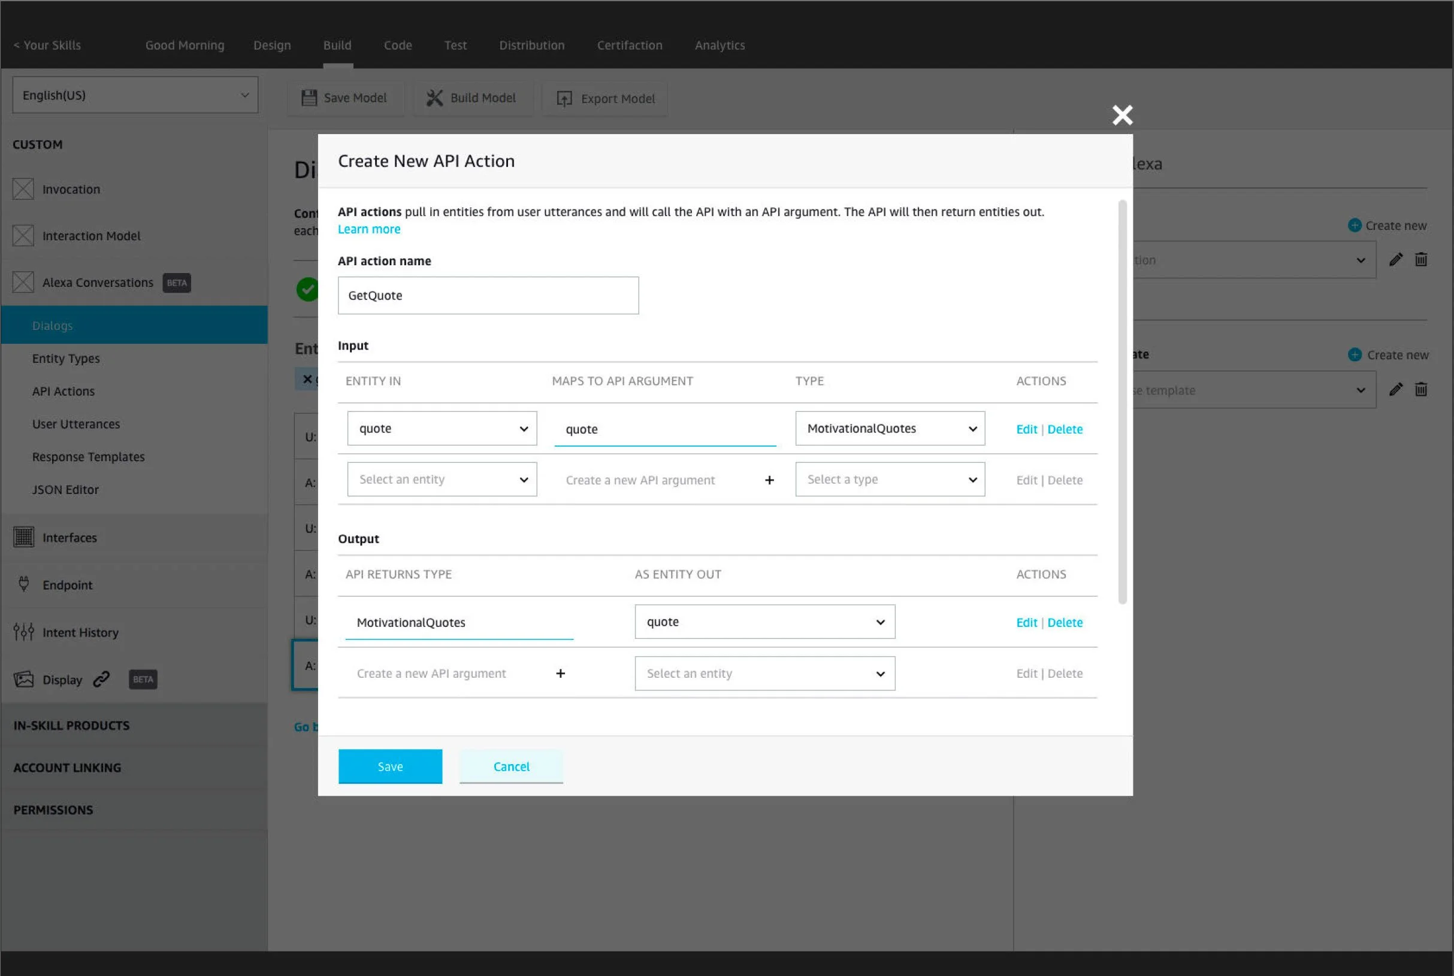Viewport: 1454px width, 976px height.
Task: Click the Interfaces grid icon in sidebar
Action: (x=23, y=537)
